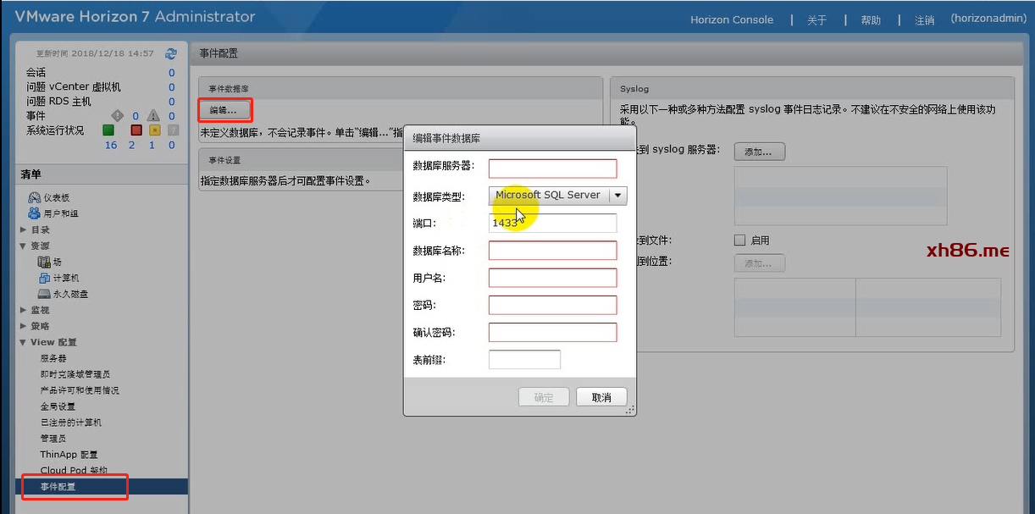
Task: Open Horizon Console link in header
Action: (732, 19)
